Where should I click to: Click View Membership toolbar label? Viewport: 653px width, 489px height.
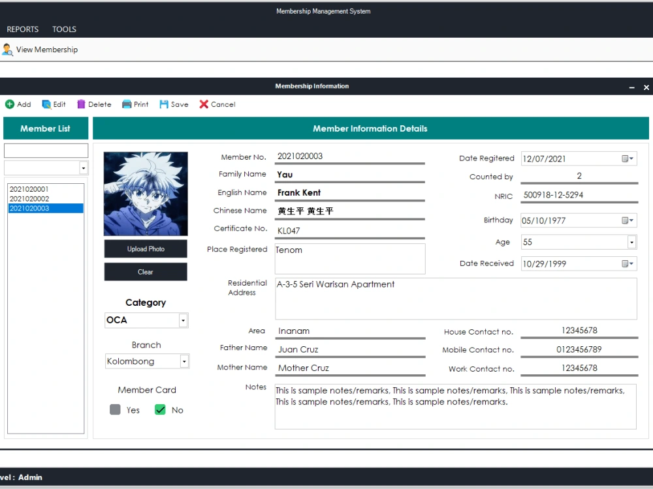tap(46, 50)
